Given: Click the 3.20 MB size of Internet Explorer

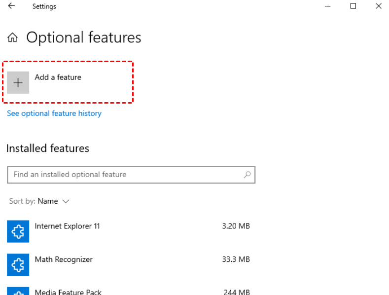Looking at the screenshot, I should pyautogui.click(x=236, y=226).
